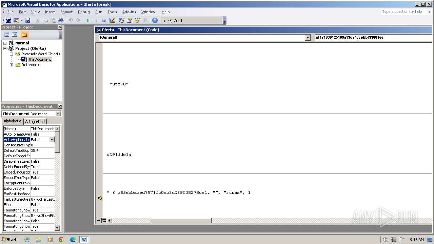Click the Word taskbar button

click(x=84, y=240)
